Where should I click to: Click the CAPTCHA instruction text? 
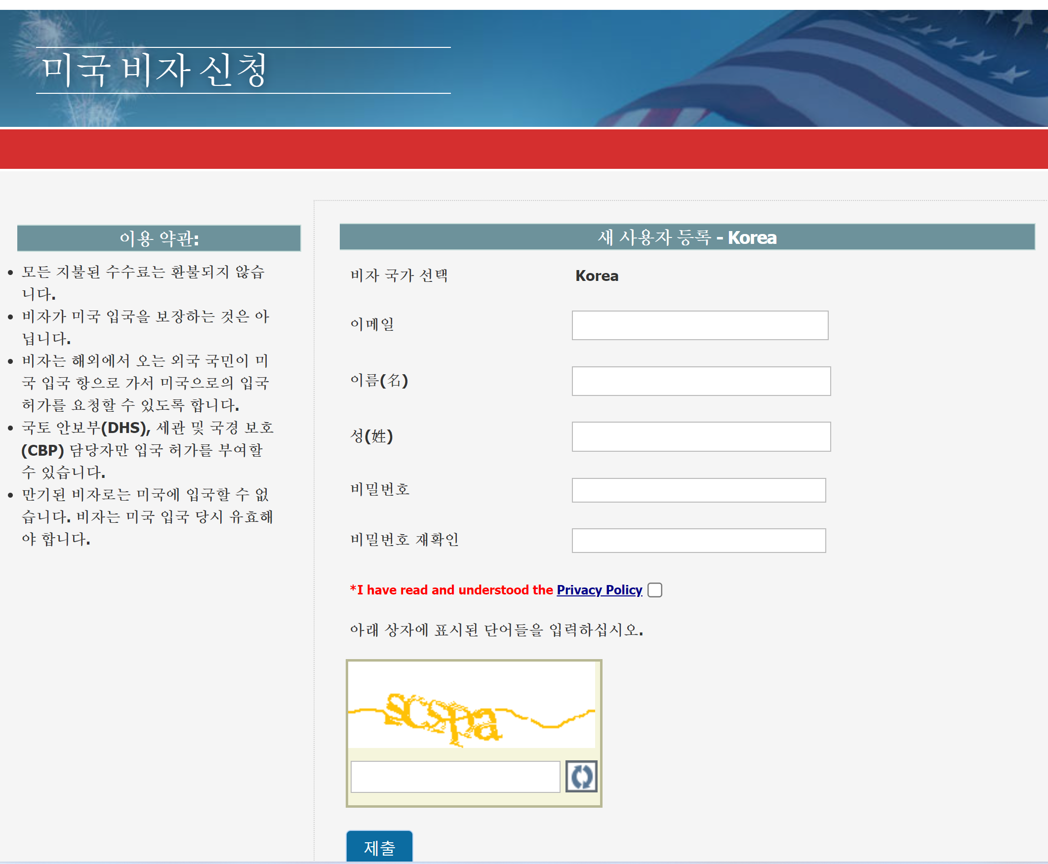pyautogui.click(x=496, y=630)
